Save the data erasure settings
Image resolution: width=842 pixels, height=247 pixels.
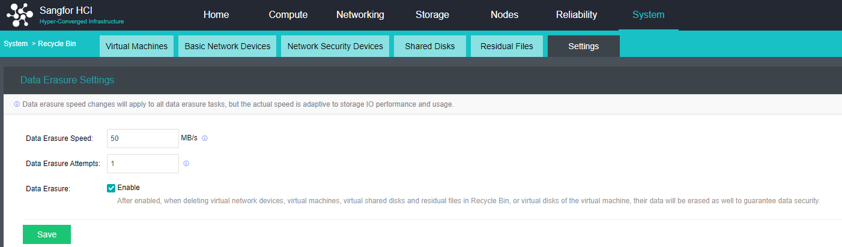47,234
